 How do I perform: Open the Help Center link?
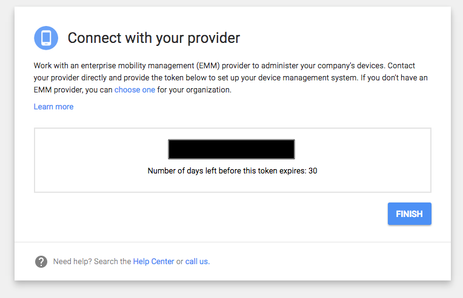153,262
